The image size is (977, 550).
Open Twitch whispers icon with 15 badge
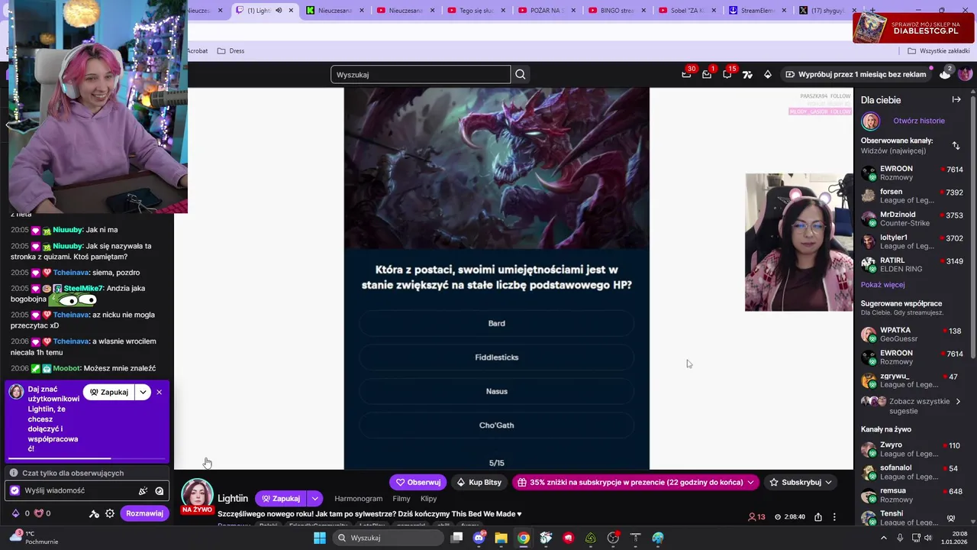pyautogui.click(x=727, y=74)
